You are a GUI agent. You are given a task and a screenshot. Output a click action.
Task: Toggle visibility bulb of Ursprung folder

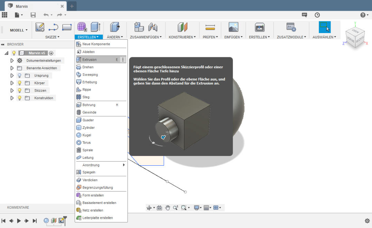pos(19,76)
